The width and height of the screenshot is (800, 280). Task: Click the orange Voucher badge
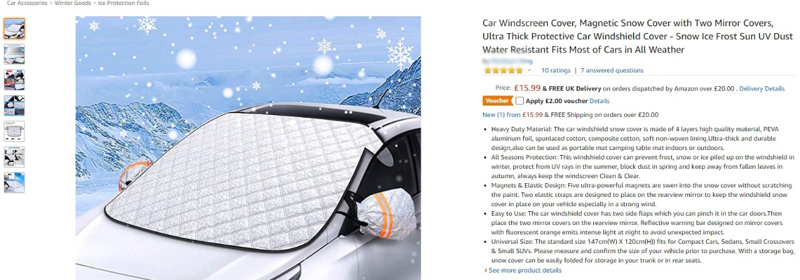[497, 101]
